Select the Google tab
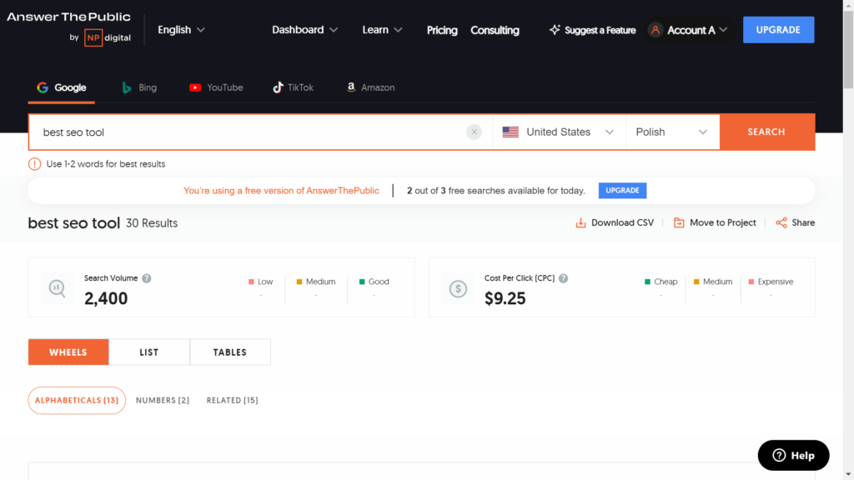This screenshot has width=854, height=480. pyautogui.click(x=61, y=87)
